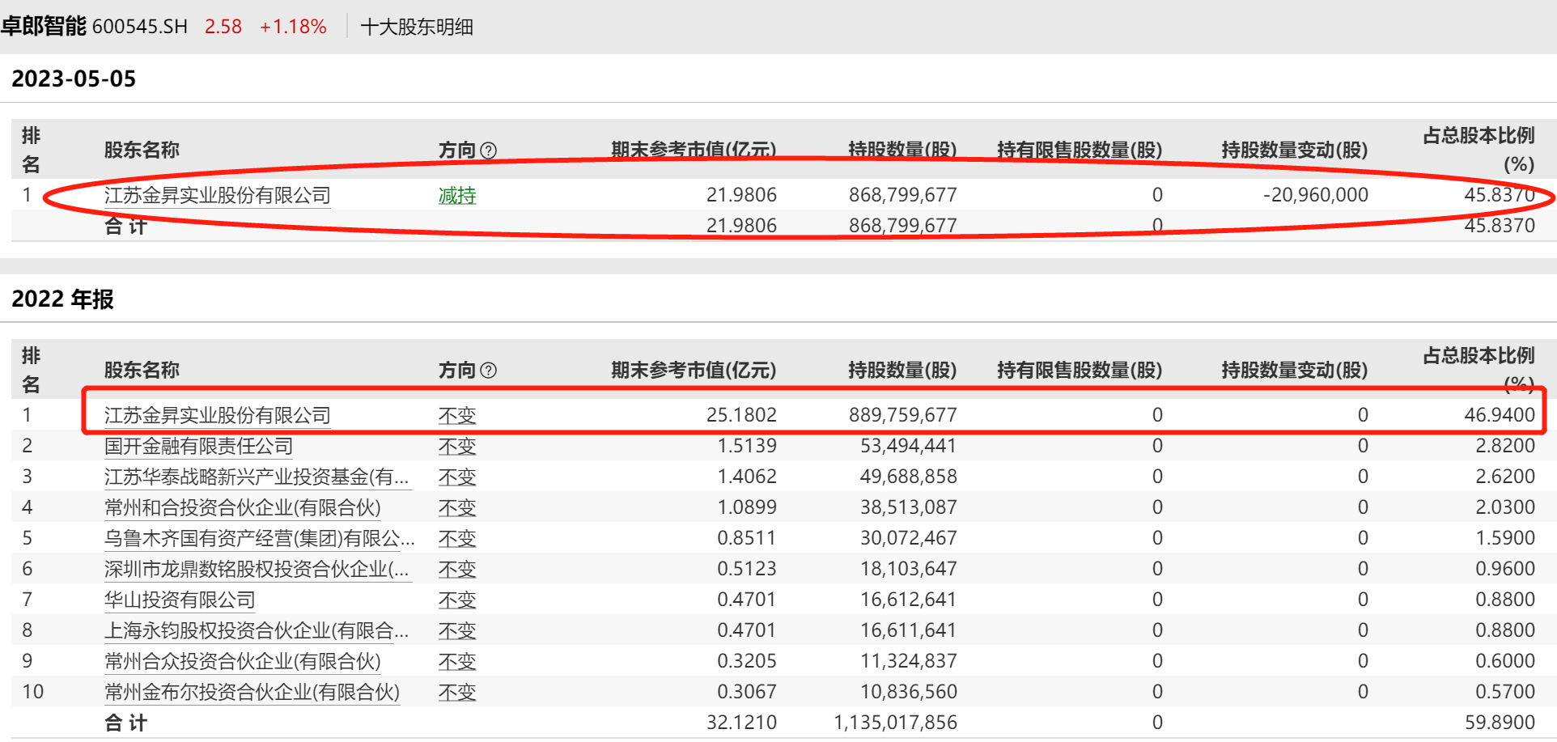Click 持股数量变动(股) header in 2022 年报 table
This screenshot has height=742, width=1557.
tap(1295, 371)
